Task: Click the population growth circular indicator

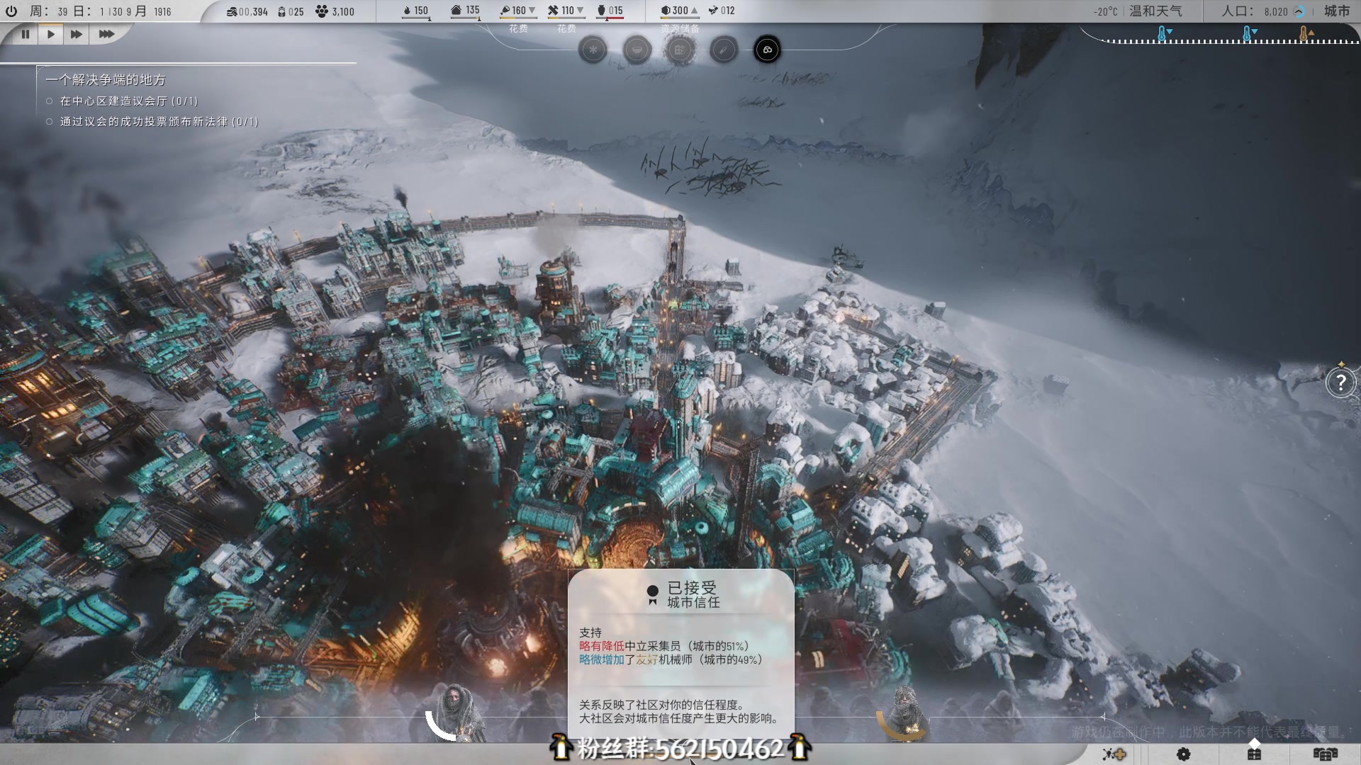Action: pos(1299,11)
